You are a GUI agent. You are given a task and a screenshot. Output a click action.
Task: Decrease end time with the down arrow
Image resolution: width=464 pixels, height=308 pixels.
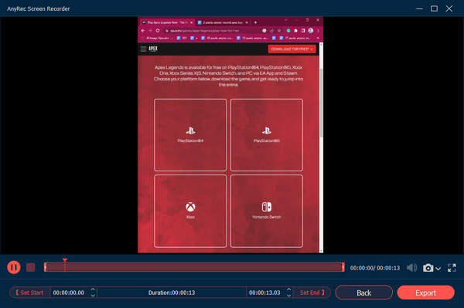288,296
